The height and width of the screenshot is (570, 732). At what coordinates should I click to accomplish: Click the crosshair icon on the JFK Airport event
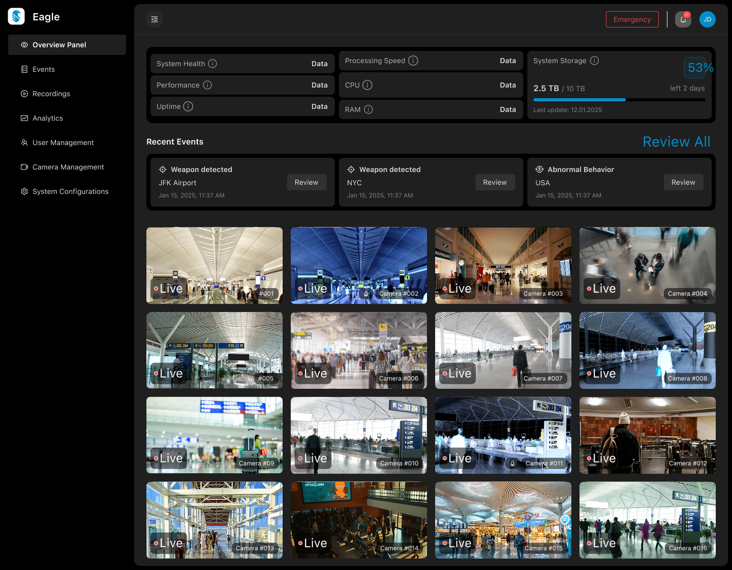pos(163,169)
